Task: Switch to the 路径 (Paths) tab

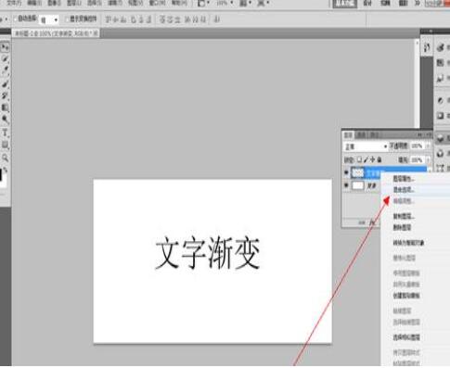Action: pyautogui.click(x=374, y=135)
